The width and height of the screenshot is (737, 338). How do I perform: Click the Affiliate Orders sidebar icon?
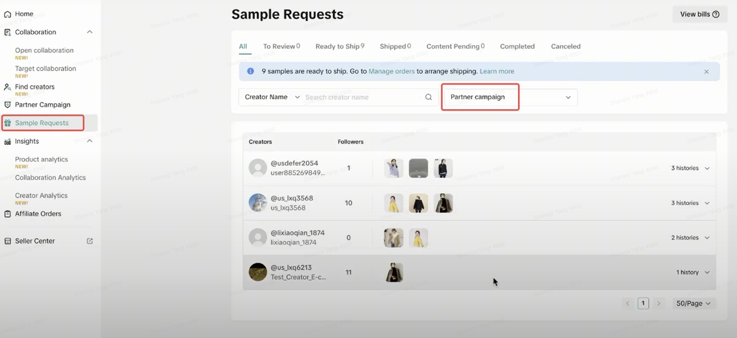click(x=7, y=214)
